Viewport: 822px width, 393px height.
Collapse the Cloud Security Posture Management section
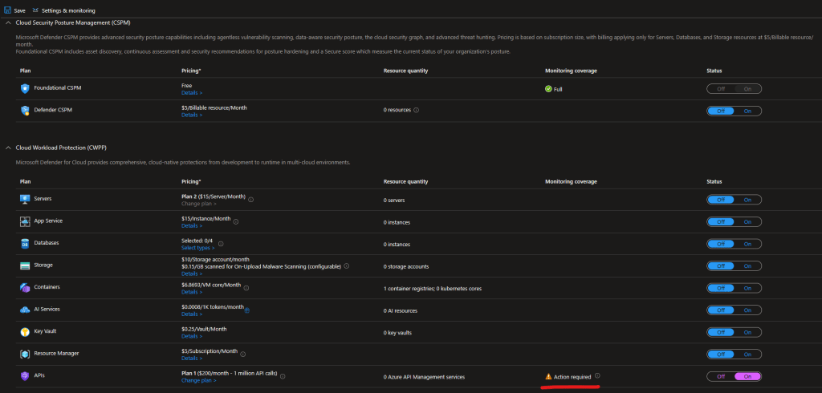click(8, 22)
